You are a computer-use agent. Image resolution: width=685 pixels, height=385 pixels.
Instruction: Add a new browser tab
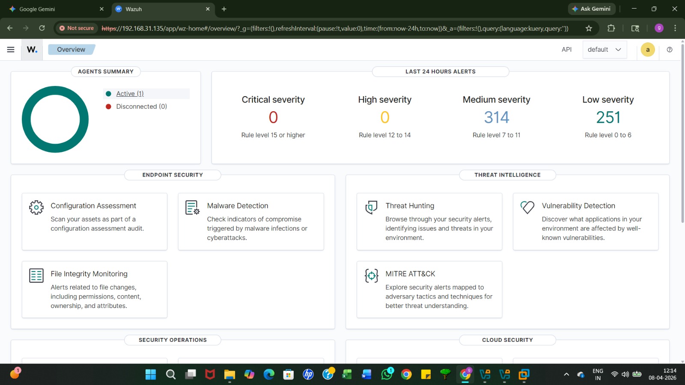coord(224,9)
